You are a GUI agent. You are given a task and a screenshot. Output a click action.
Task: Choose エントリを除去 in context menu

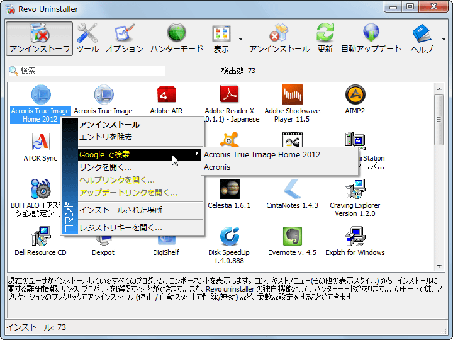tap(140, 137)
